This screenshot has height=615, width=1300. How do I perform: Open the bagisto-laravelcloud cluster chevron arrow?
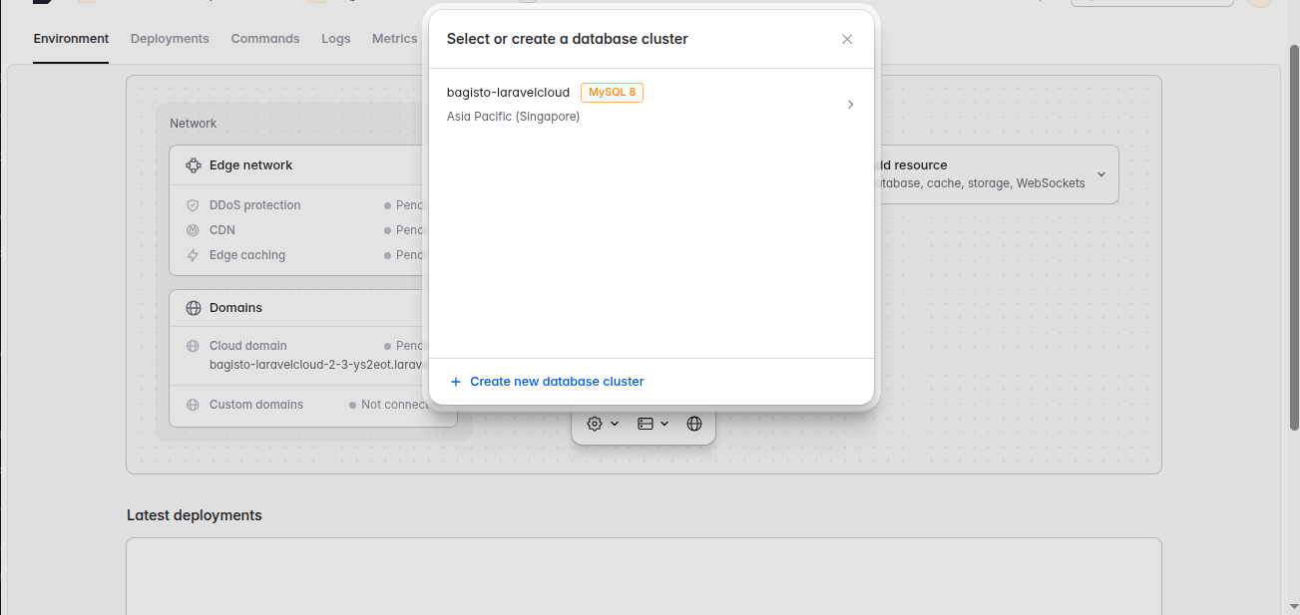pyautogui.click(x=850, y=105)
